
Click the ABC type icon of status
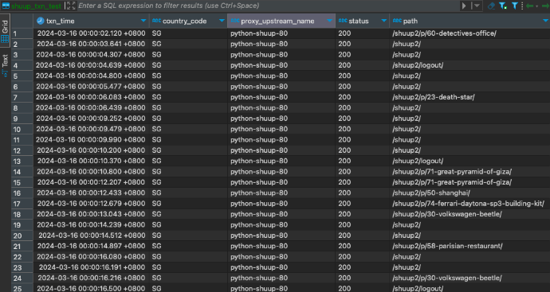(343, 21)
